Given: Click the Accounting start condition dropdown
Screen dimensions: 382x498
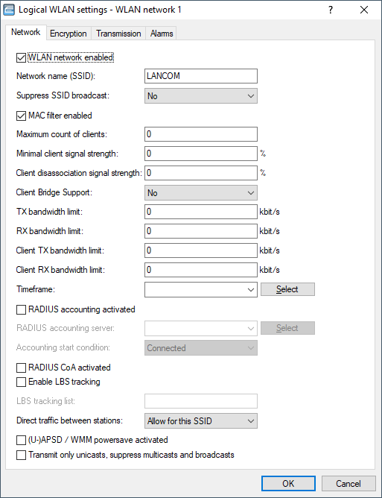Looking at the screenshot, I should click(x=201, y=348).
